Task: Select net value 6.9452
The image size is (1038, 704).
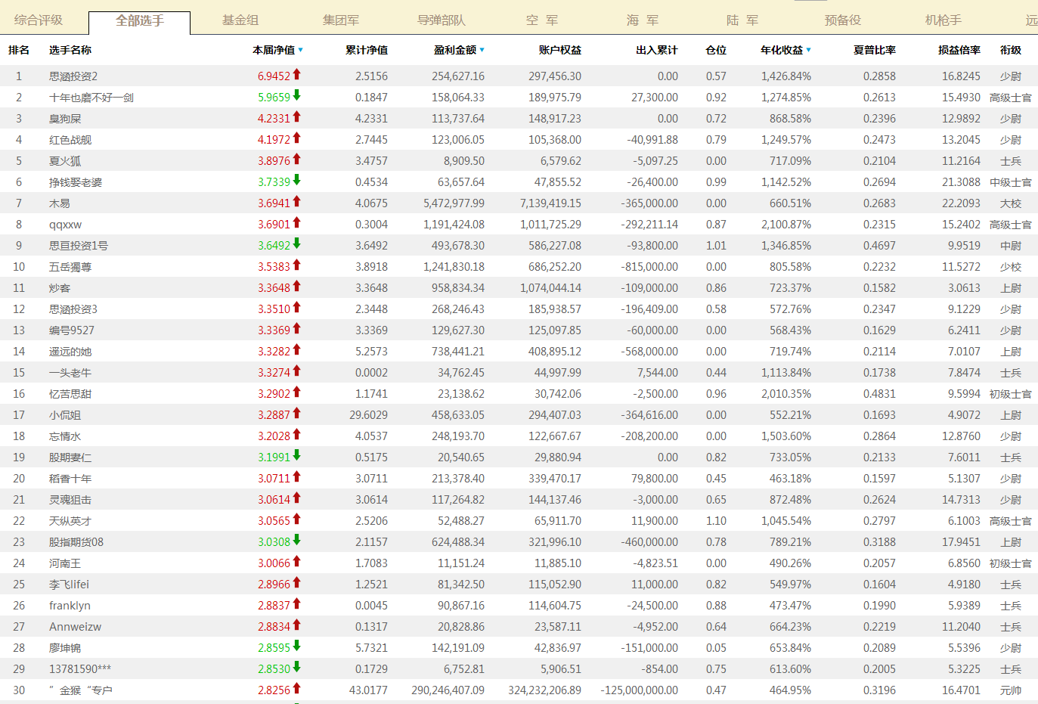Action: [274, 76]
